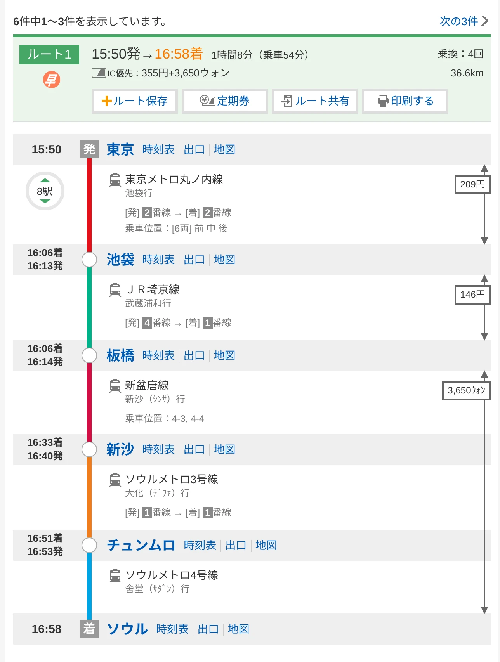The width and height of the screenshot is (500, 662).
Task: Click the 発 departure marker next to 東京
Action: point(89,149)
